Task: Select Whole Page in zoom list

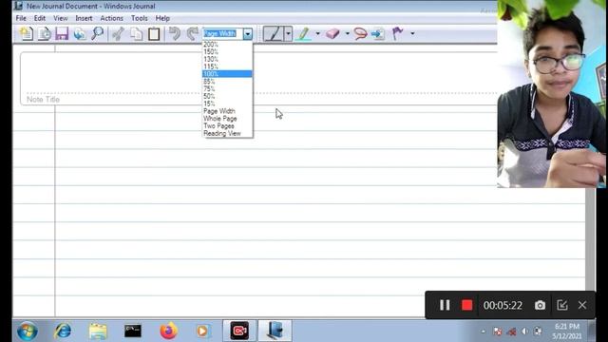Action: tap(227, 119)
